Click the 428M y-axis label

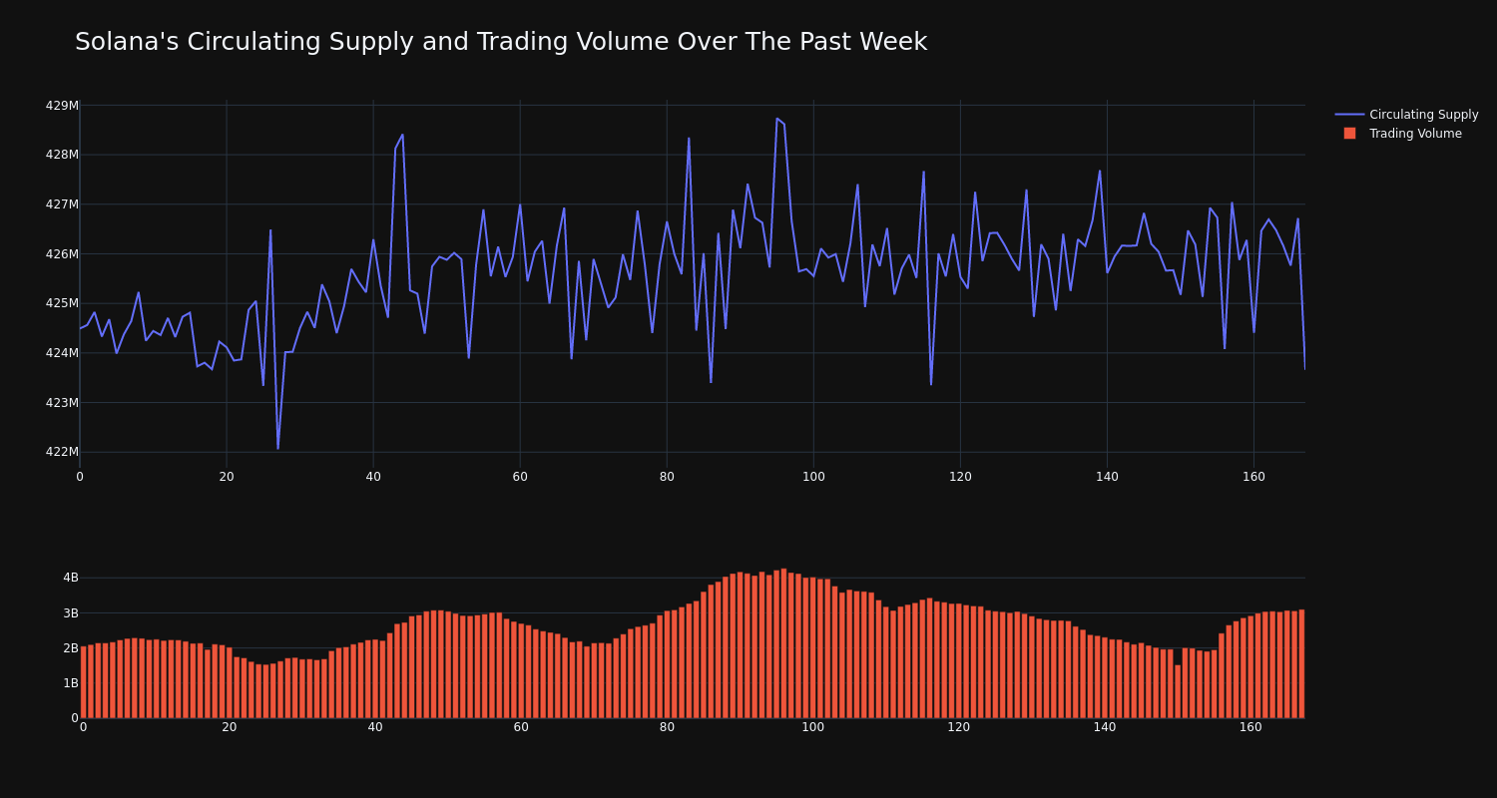click(62, 155)
